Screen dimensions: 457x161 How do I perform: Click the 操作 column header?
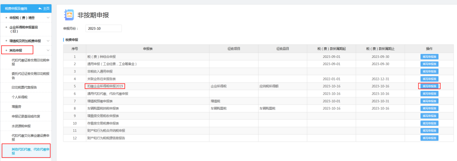tap(429, 49)
